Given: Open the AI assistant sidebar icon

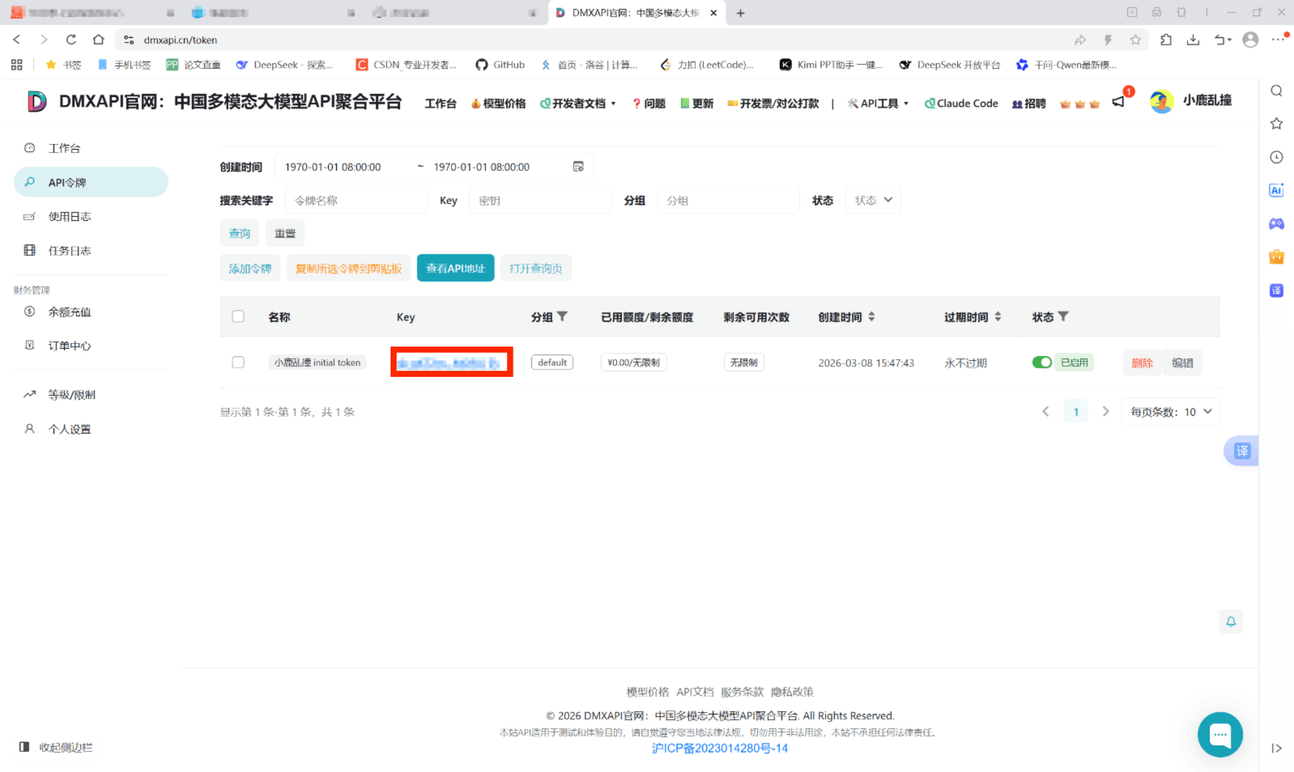Looking at the screenshot, I should point(1276,190).
